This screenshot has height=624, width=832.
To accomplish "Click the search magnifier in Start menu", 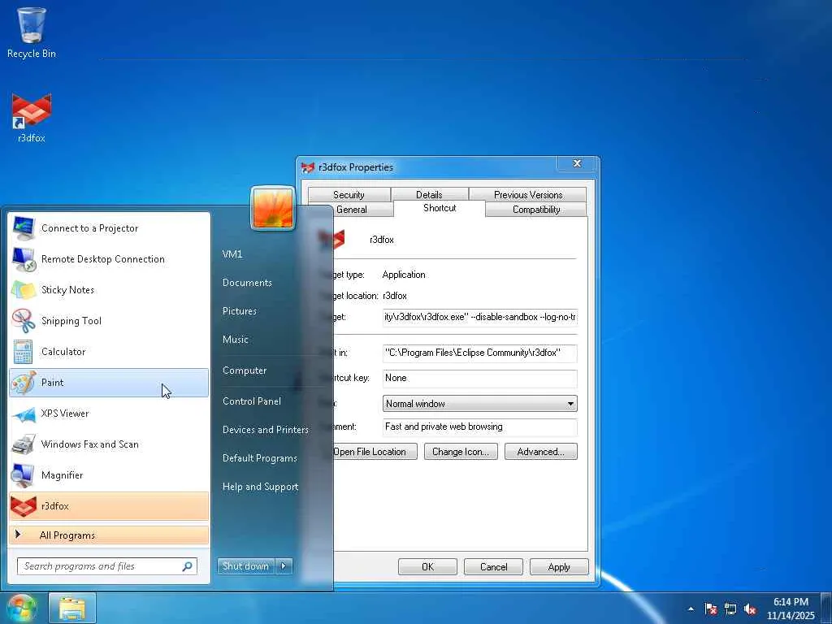I will pyautogui.click(x=187, y=566).
